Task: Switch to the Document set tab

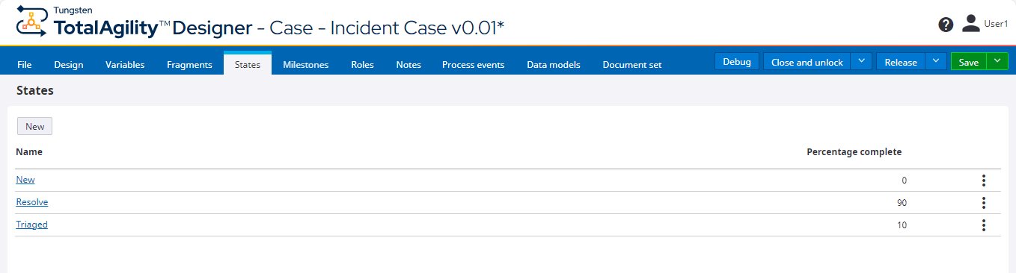Action: pos(632,64)
